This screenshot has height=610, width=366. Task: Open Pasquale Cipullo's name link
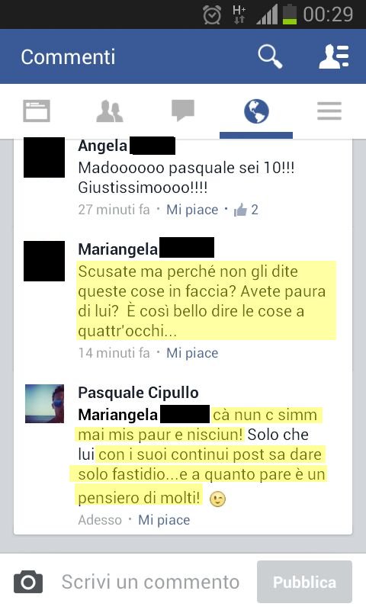[x=138, y=393]
